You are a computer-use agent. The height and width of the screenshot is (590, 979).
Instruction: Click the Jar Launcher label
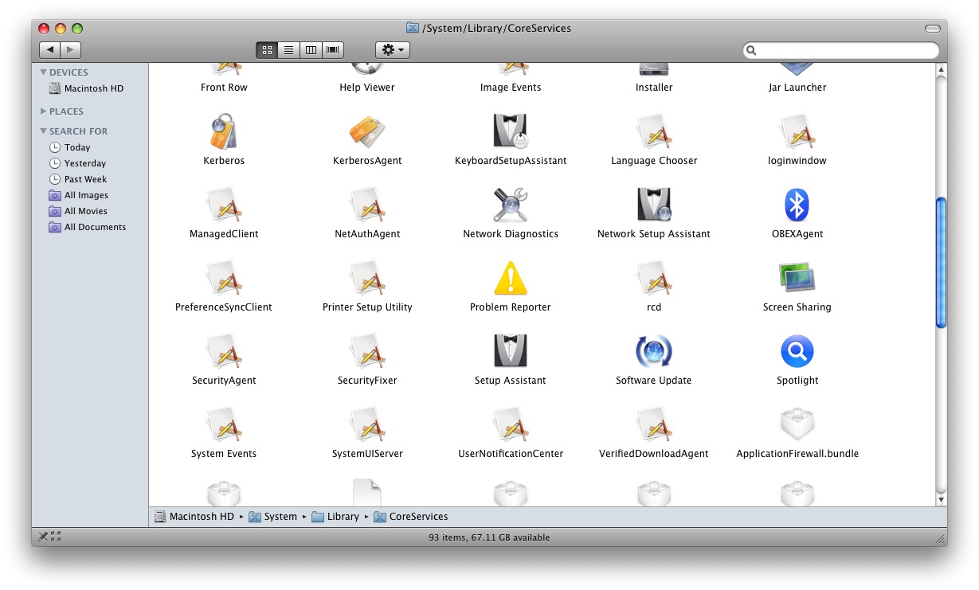click(797, 88)
